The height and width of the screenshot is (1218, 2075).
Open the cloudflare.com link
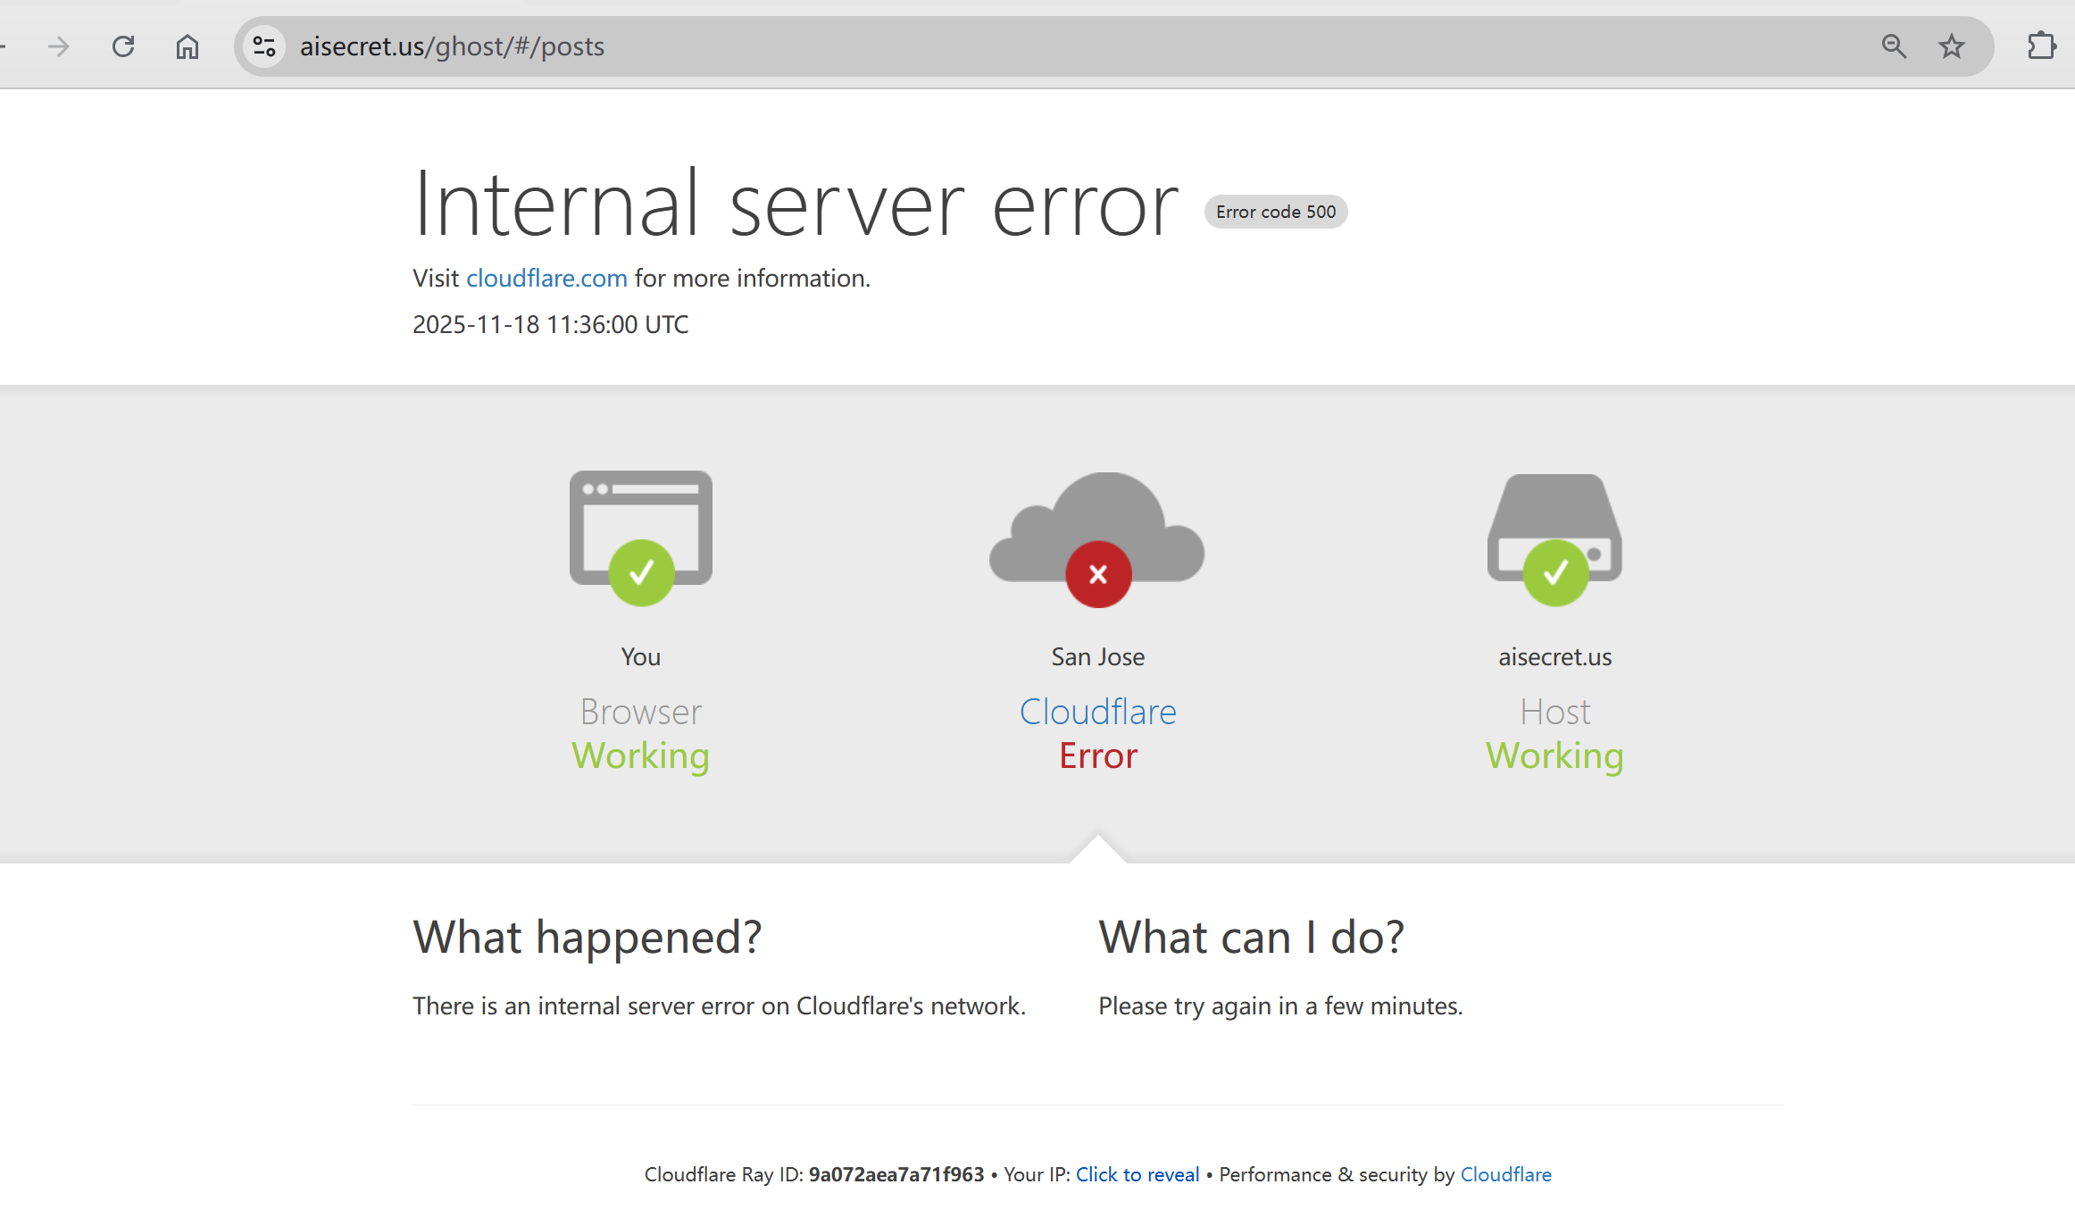click(x=546, y=279)
